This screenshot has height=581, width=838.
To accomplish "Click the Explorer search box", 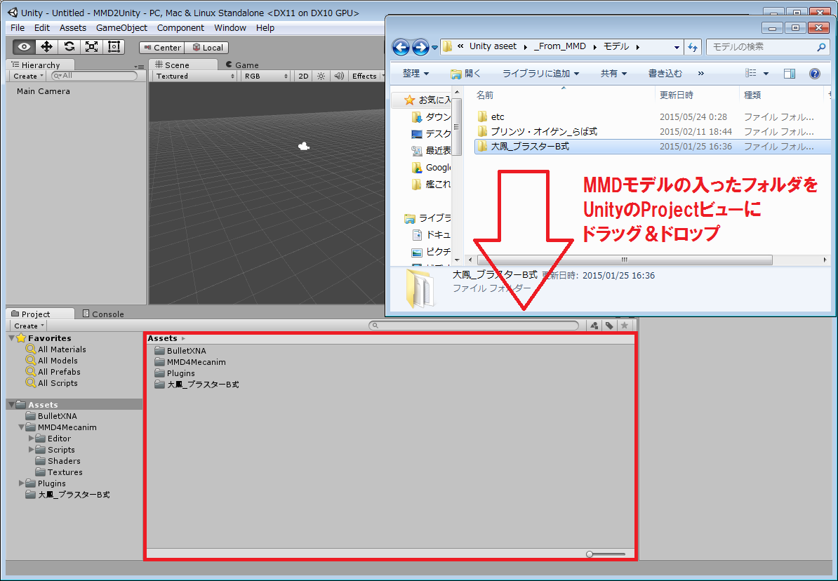I will [767, 47].
